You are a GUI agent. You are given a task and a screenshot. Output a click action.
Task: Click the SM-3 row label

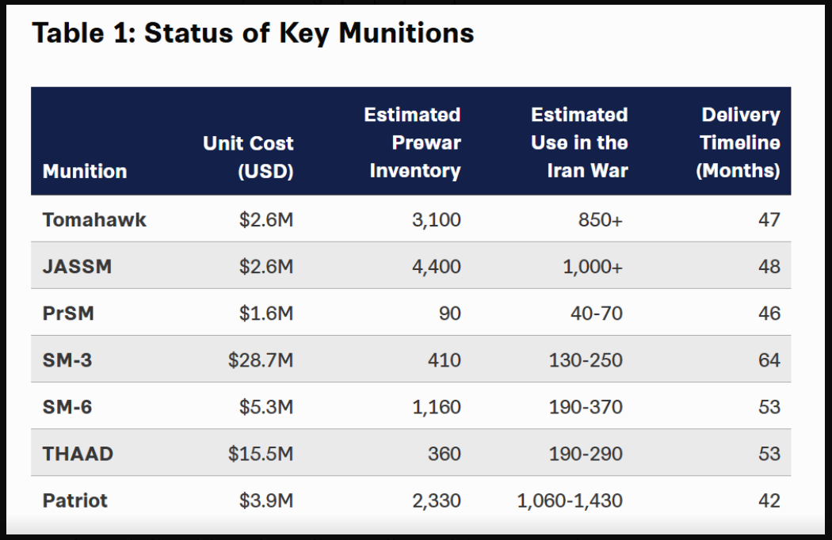point(67,360)
